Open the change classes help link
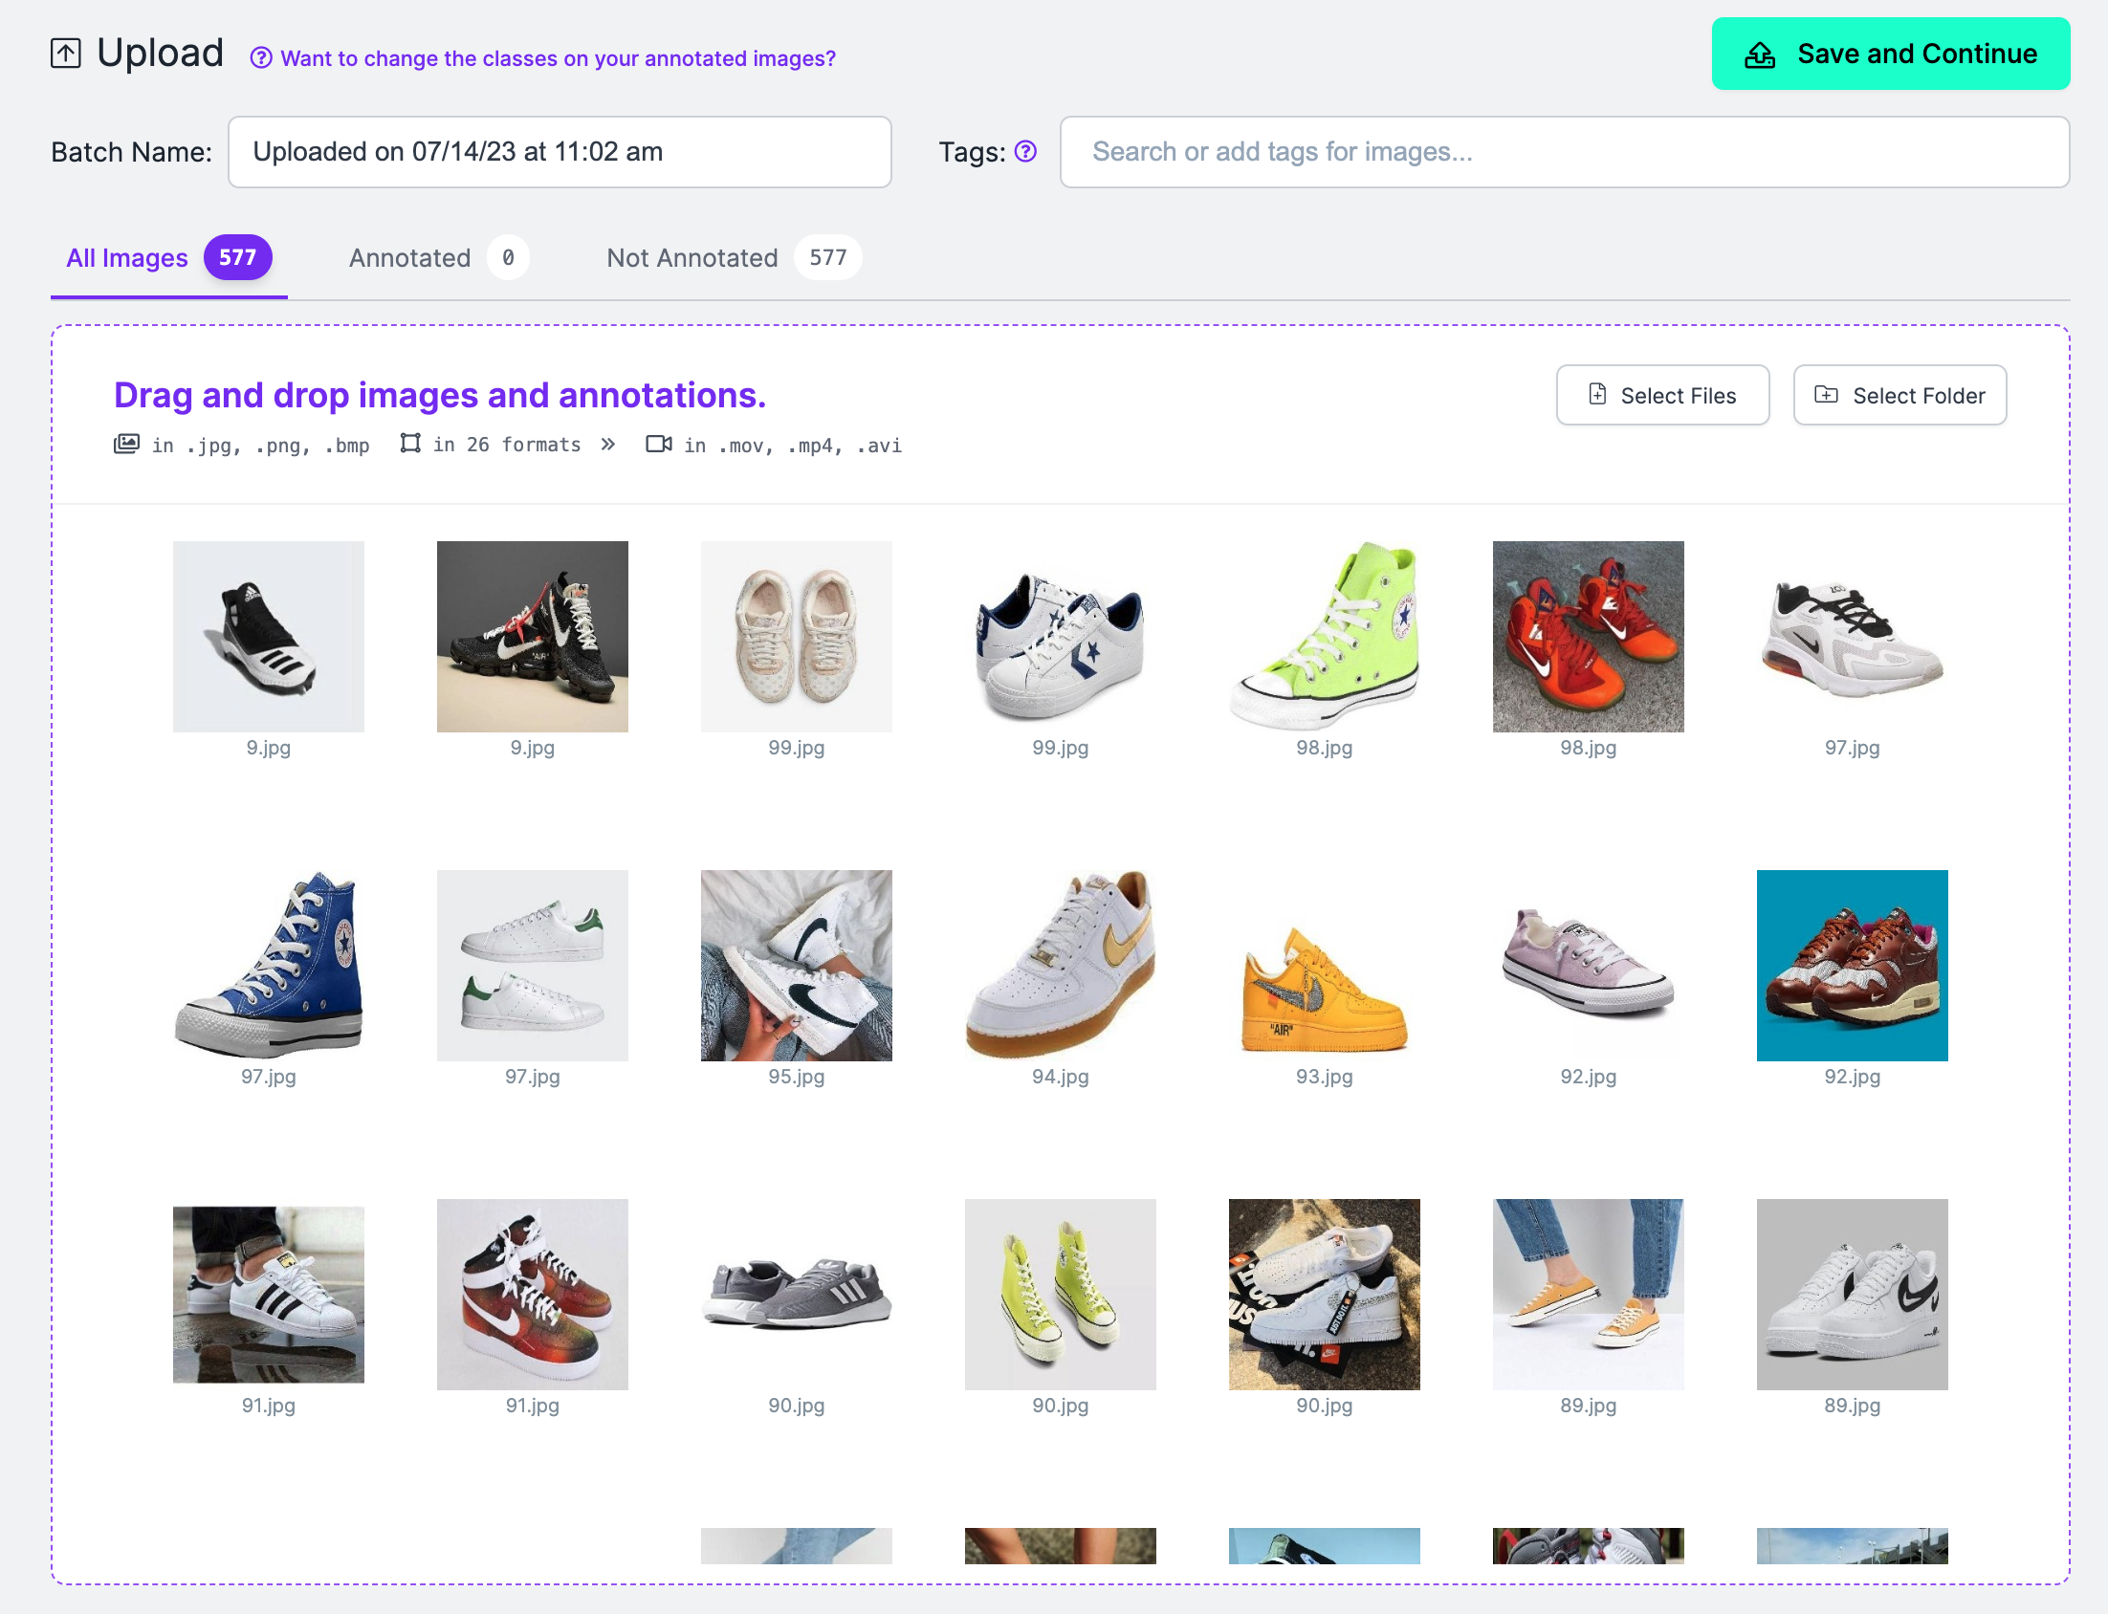The image size is (2108, 1614). click(558, 58)
